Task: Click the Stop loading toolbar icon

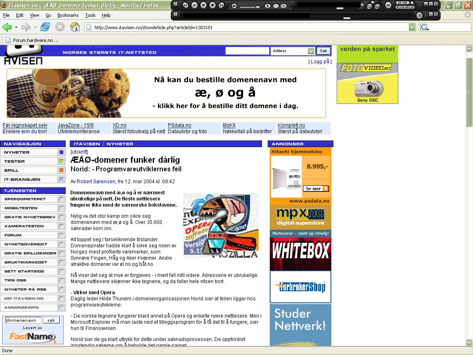Action: (x=60, y=27)
